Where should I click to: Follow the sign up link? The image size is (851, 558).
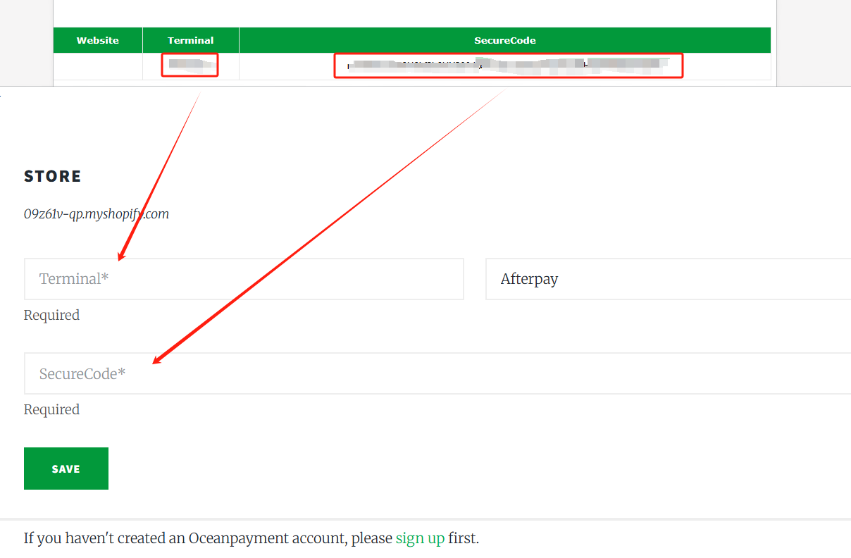(420, 538)
